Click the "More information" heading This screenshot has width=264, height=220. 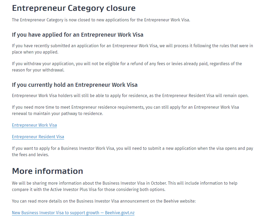tap(47, 171)
